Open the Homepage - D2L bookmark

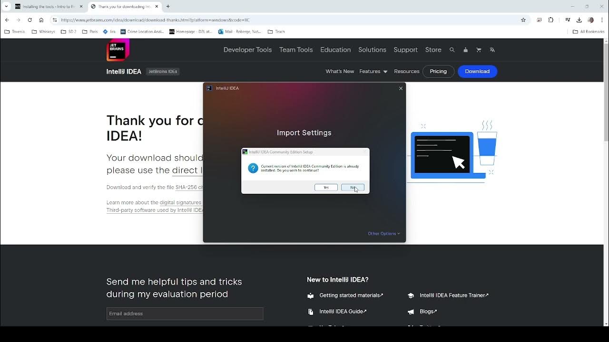pos(191,32)
